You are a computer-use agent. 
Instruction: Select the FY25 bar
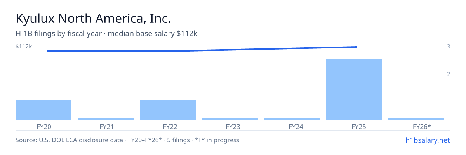354,90
